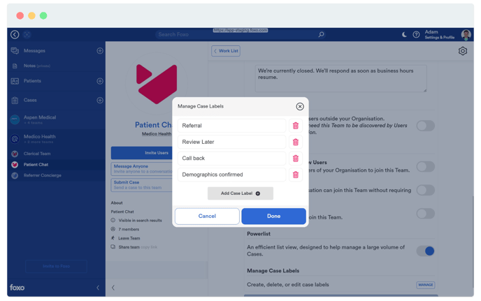This screenshot has width=481, height=301.
Task: Open Patient Chat team in sidebar
Action: [x=36, y=165]
